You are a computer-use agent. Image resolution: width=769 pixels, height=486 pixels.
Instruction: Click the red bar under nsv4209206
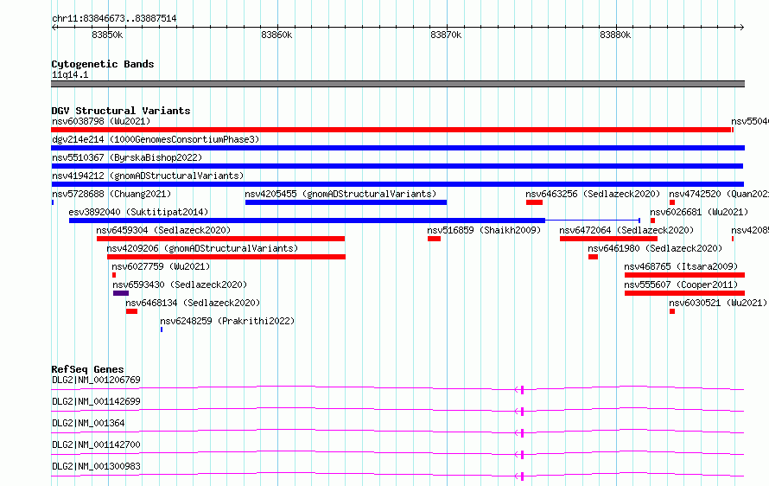226,257
